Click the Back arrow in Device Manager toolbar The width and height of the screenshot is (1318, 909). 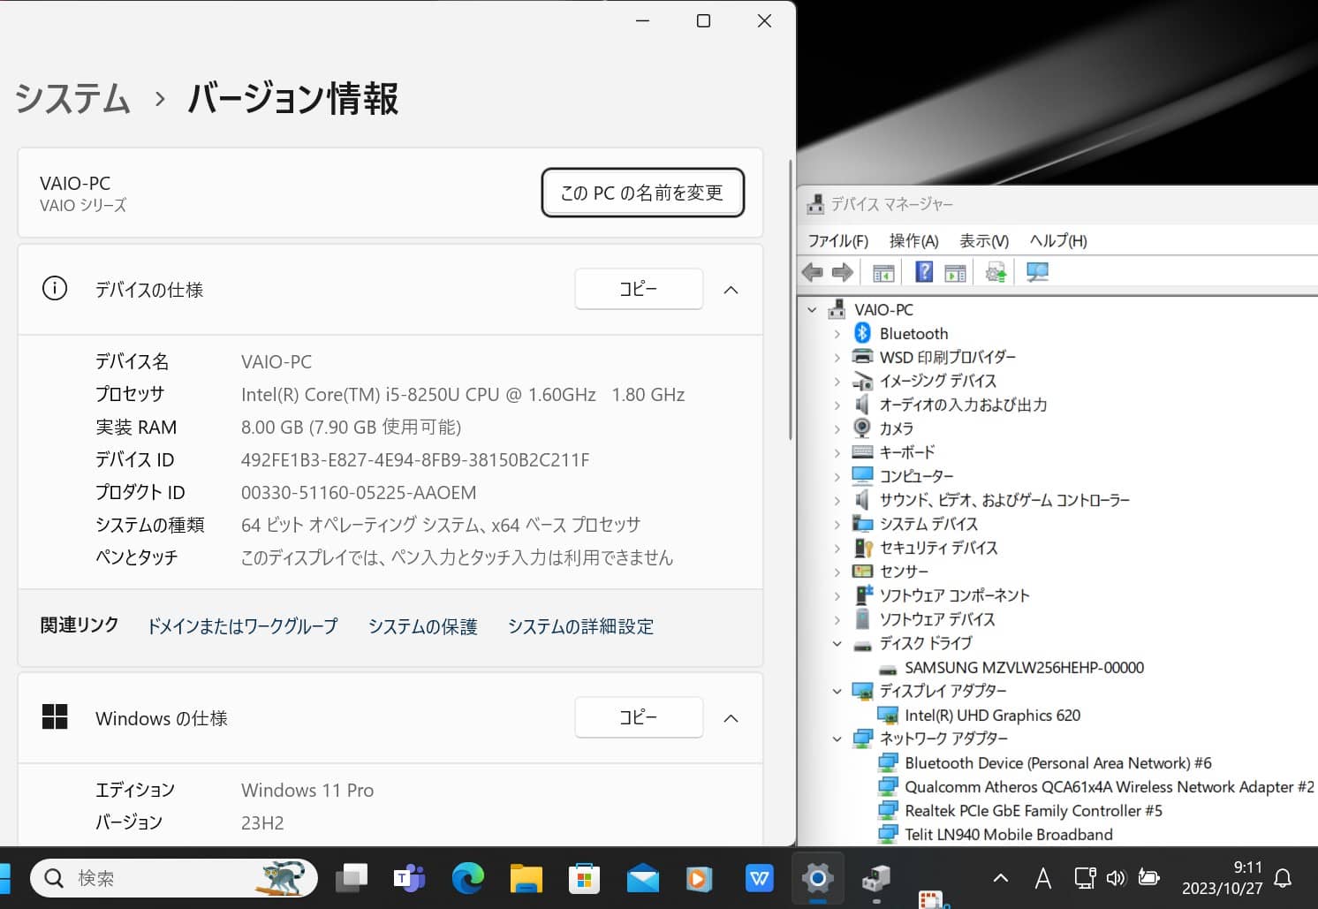point(813,273)
